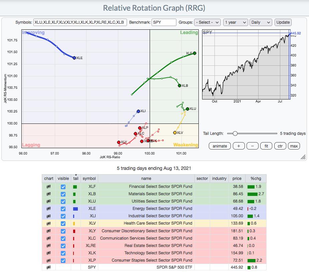Click the XLB data point on graph

(x=179, y=86)
